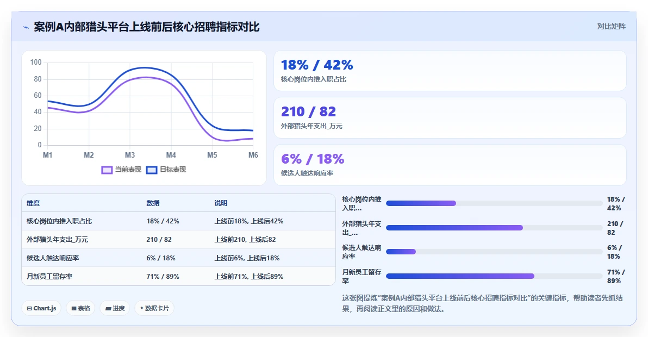Toggle the 当前表现 legend swatch

click(x=107, y=170)
